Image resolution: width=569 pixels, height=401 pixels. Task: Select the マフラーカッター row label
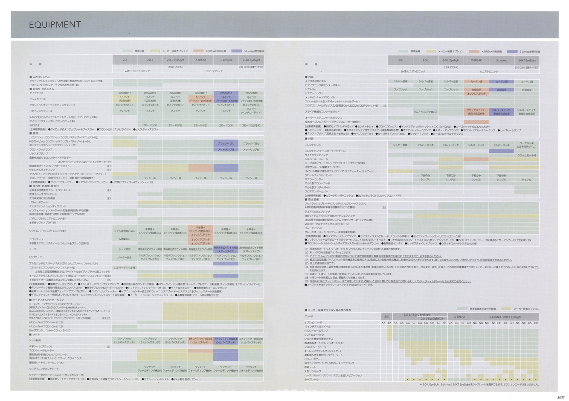[314, 180]
